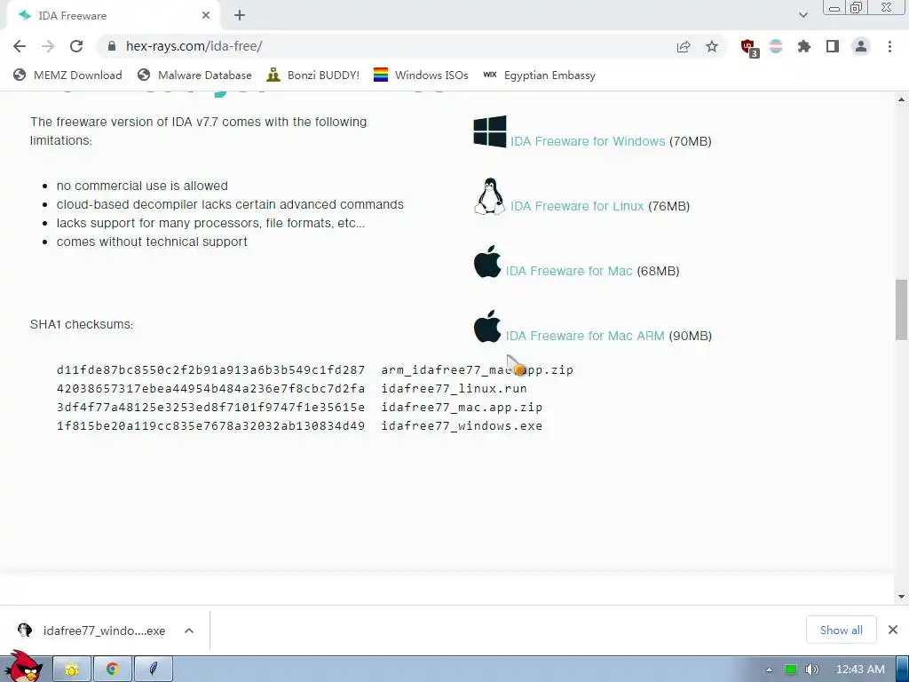Screen dimensions: 909x682
Task: Click the browser forward arrow
Action: (48, 46)
